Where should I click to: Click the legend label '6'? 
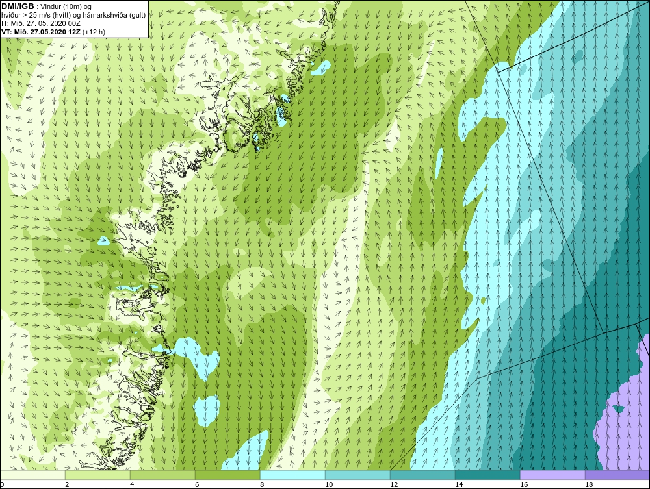197,484
